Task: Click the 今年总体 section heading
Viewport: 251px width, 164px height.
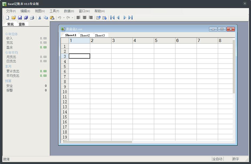Action: tap(11, 34)
